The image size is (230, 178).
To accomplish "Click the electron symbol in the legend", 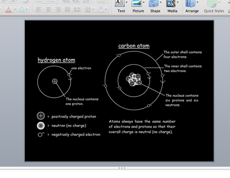I will pos(40,134).
